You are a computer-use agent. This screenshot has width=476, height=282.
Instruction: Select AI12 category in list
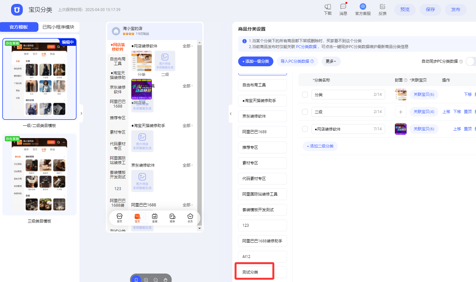click(263, 257)
